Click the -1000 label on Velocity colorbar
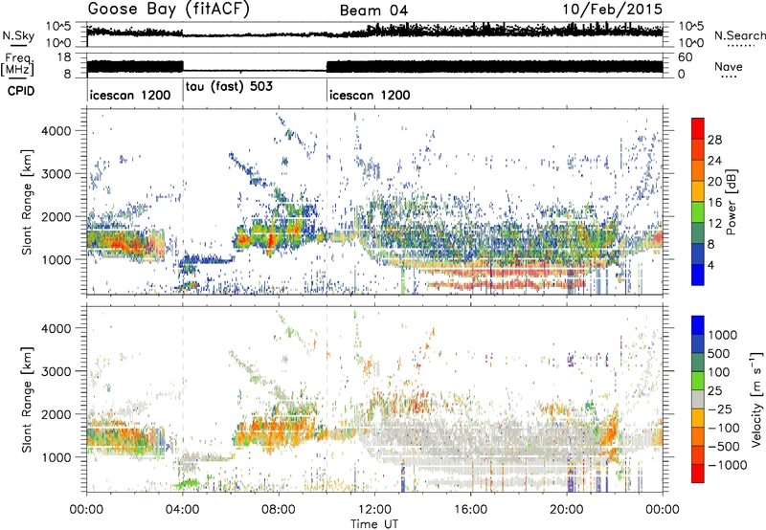This screenshot has height=530, width=766. (727, 465)
